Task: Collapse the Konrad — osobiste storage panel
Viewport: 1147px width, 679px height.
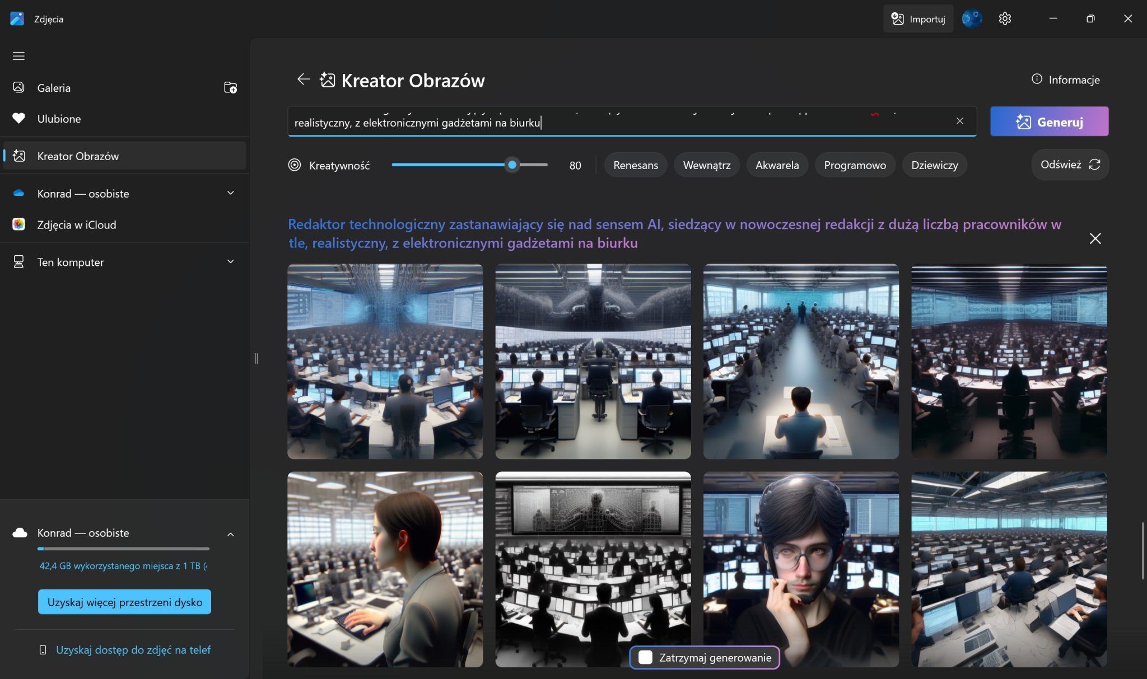Action: [230, 534]
